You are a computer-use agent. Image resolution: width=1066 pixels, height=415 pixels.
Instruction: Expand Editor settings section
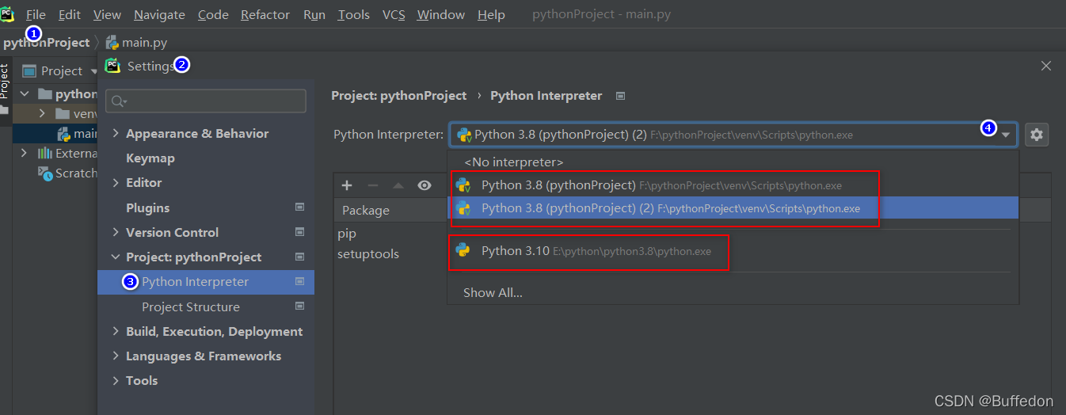(116, 182)
